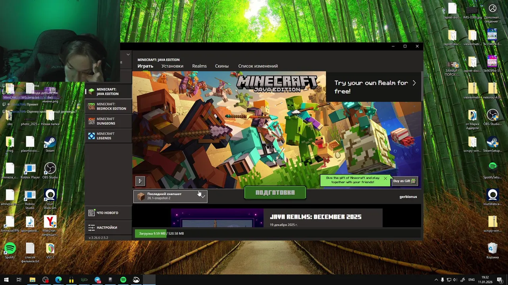The image size is (508, 285).
Task: Click the taskbar clock showing 19:32
Action: point(485,280)
